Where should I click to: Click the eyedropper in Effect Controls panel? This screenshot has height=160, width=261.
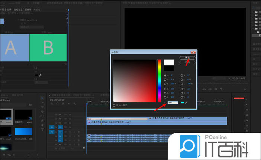click(40, 75)
